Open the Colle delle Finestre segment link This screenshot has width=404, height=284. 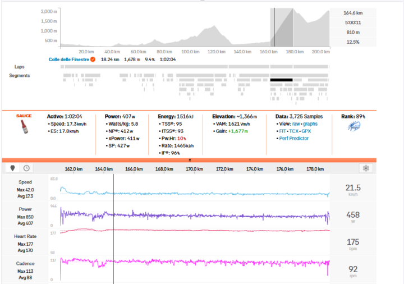[68, 59]
